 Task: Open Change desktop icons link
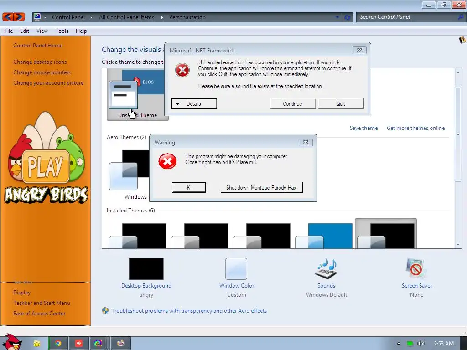[40, 62]
